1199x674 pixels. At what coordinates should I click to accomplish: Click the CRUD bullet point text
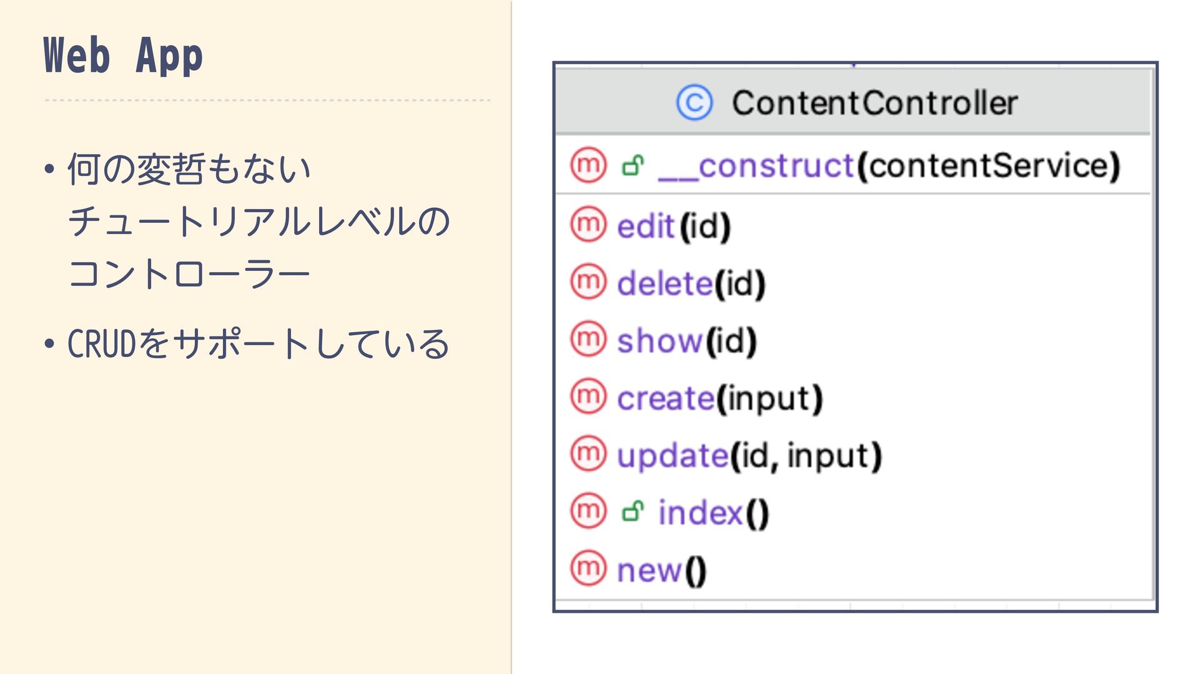point(258,344)
